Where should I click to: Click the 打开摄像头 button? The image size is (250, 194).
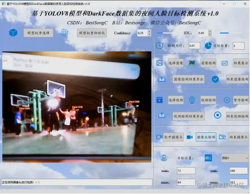click(173, 137)
